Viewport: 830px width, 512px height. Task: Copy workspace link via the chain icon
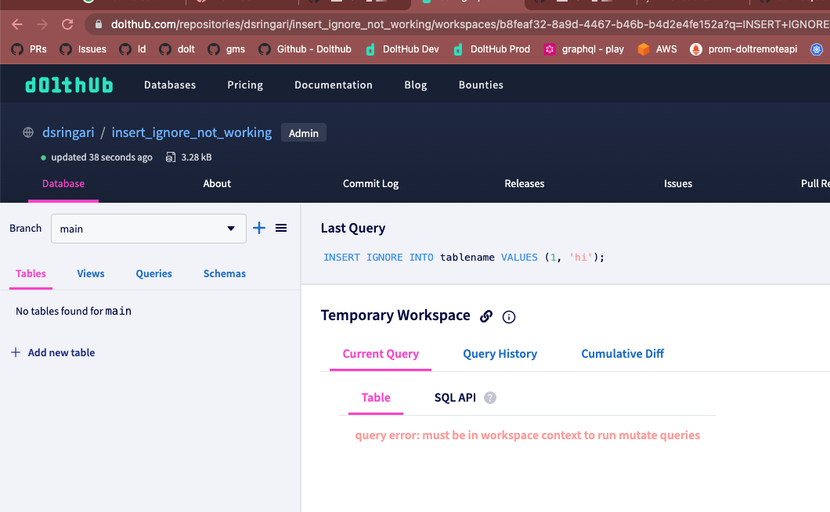pos(486,316)
